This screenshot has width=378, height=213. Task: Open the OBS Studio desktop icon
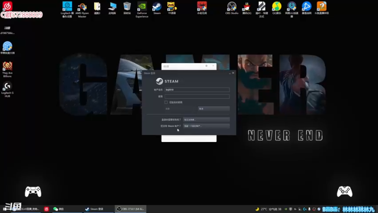[x=232, y=8]
